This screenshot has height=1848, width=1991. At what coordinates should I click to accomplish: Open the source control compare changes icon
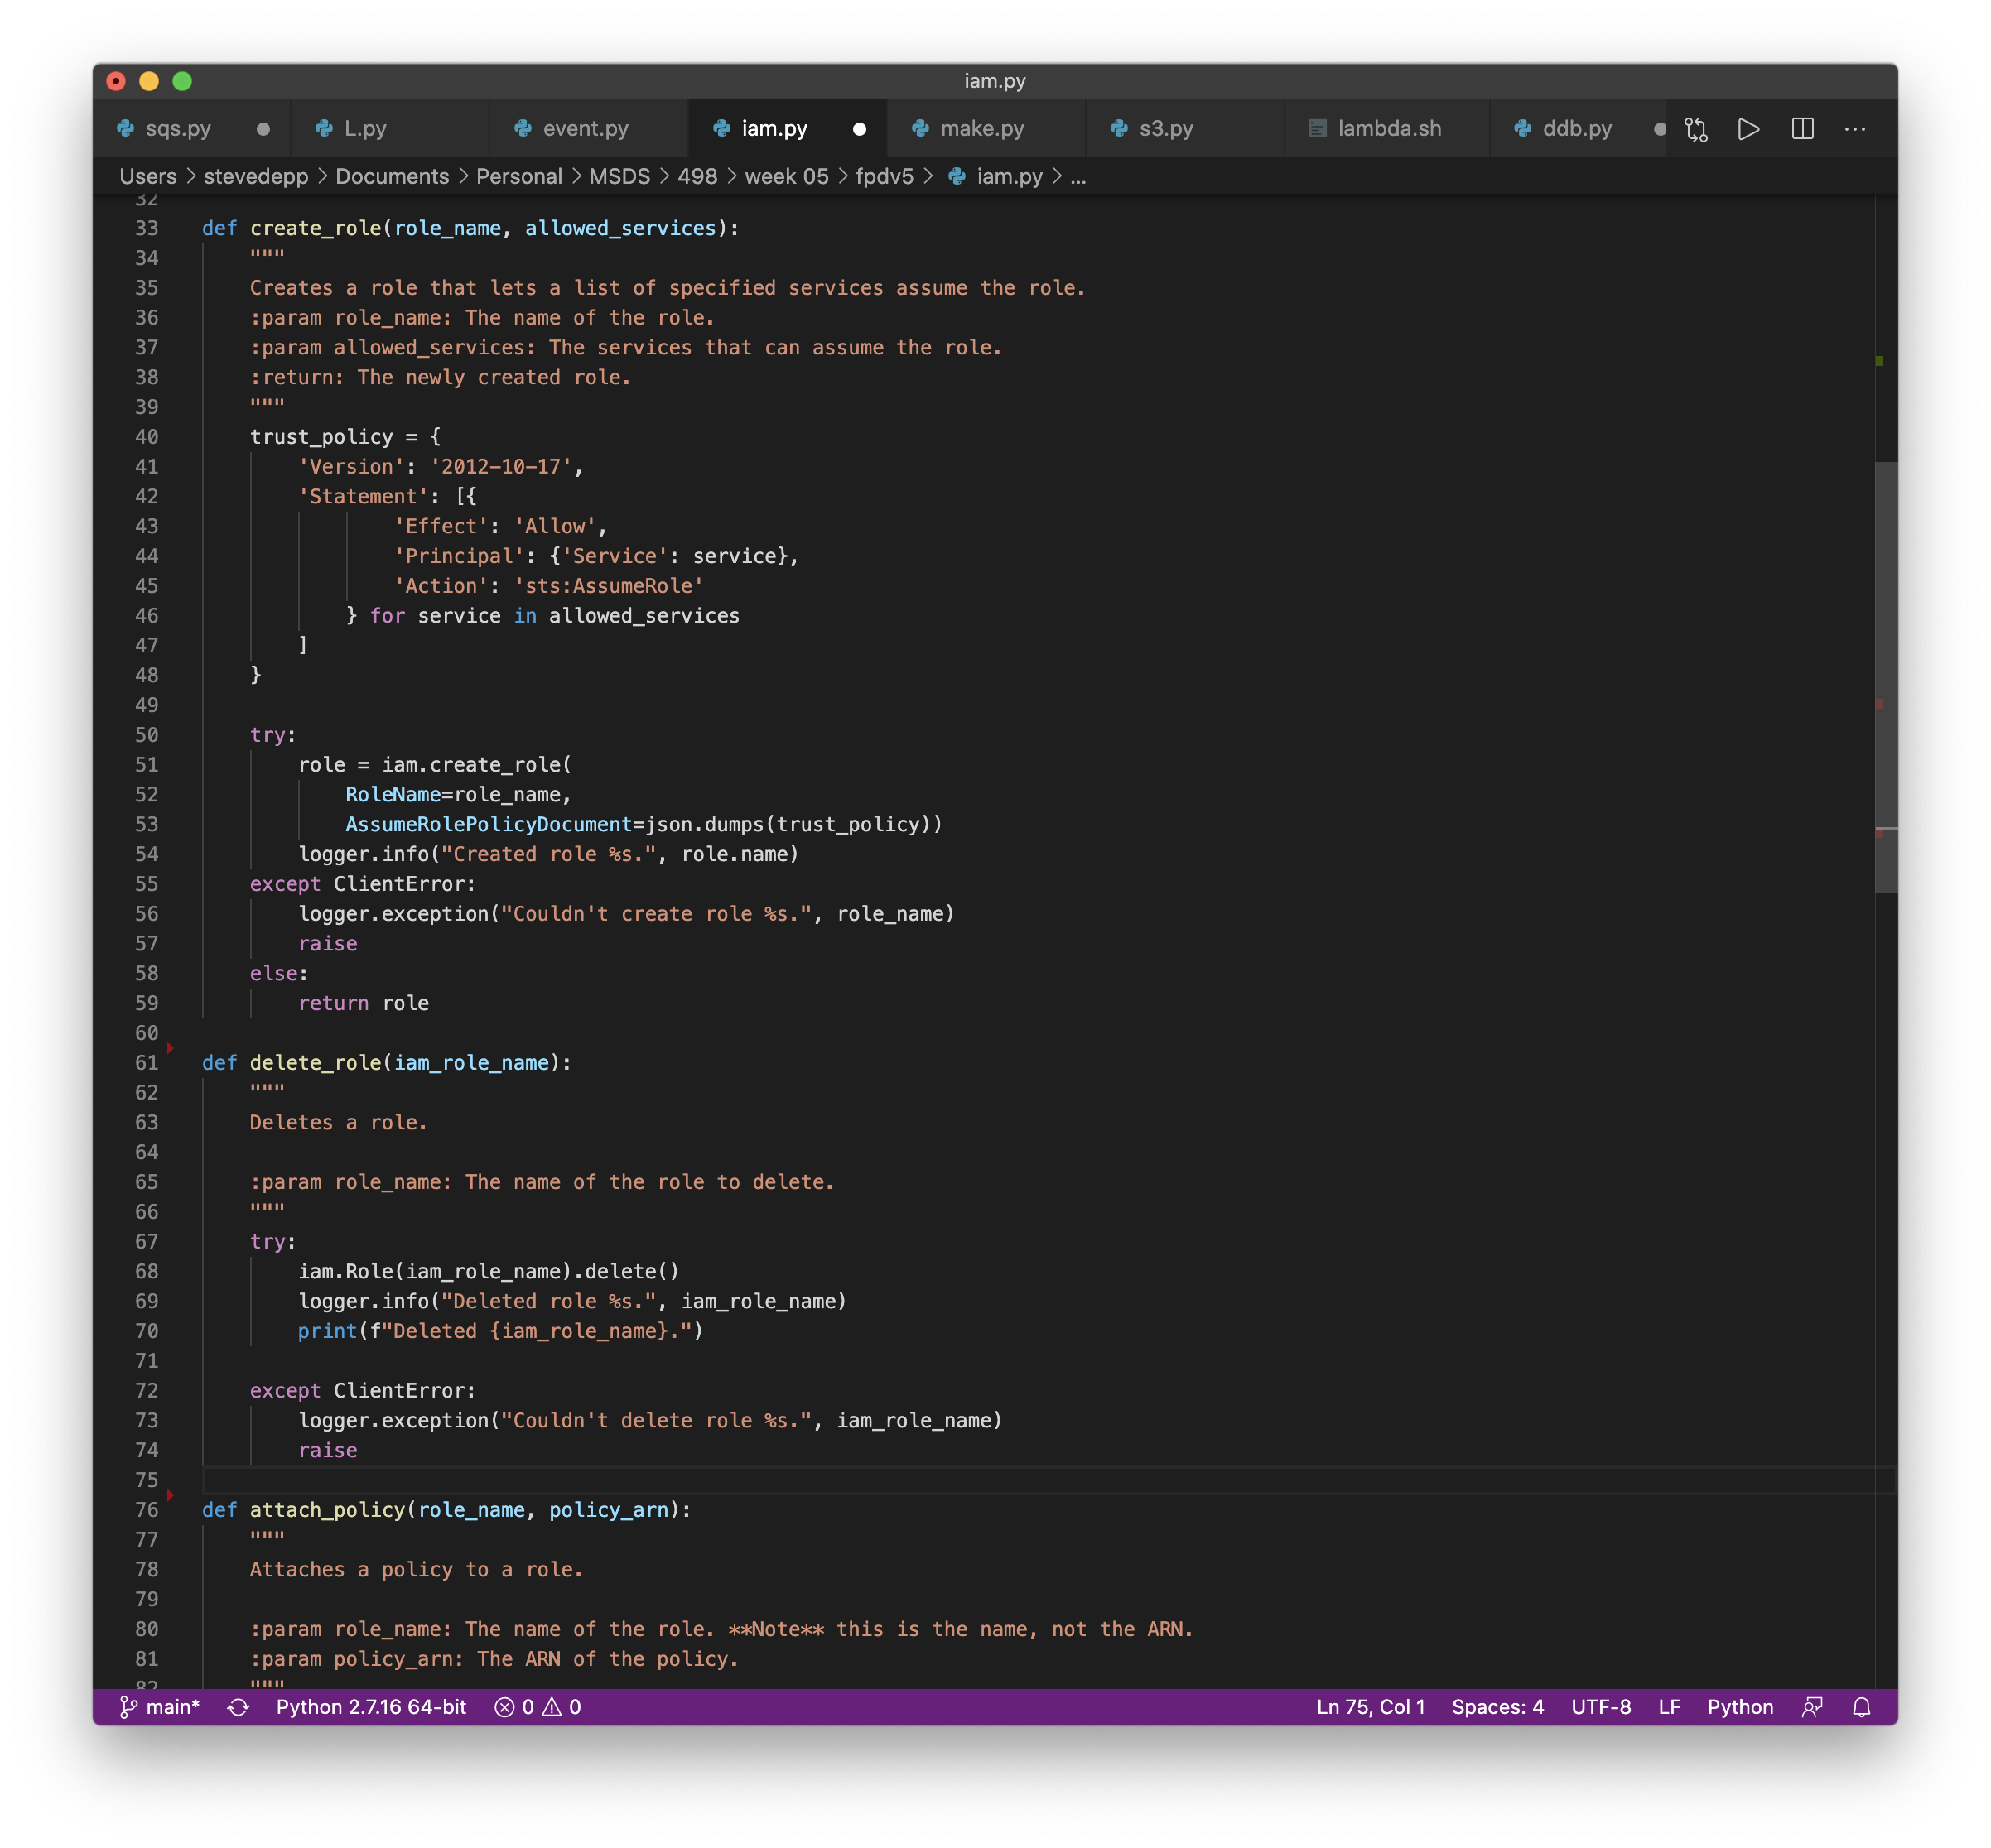tap(1696, 128)
